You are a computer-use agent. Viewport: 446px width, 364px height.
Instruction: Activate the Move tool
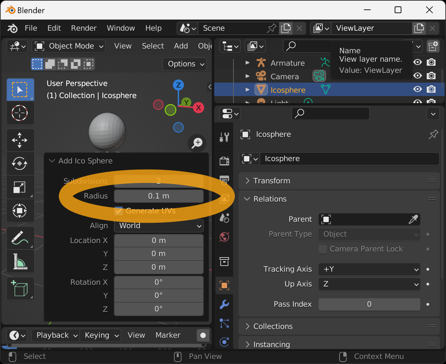click(x=20, y=140)
